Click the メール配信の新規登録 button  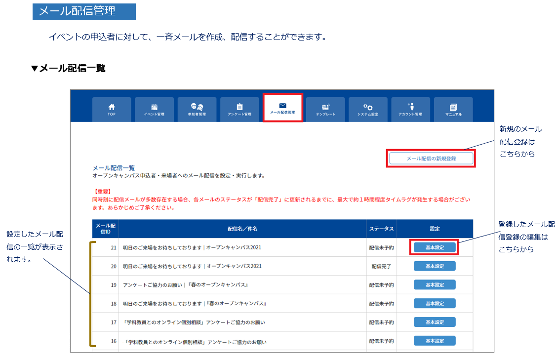(431, 159)
